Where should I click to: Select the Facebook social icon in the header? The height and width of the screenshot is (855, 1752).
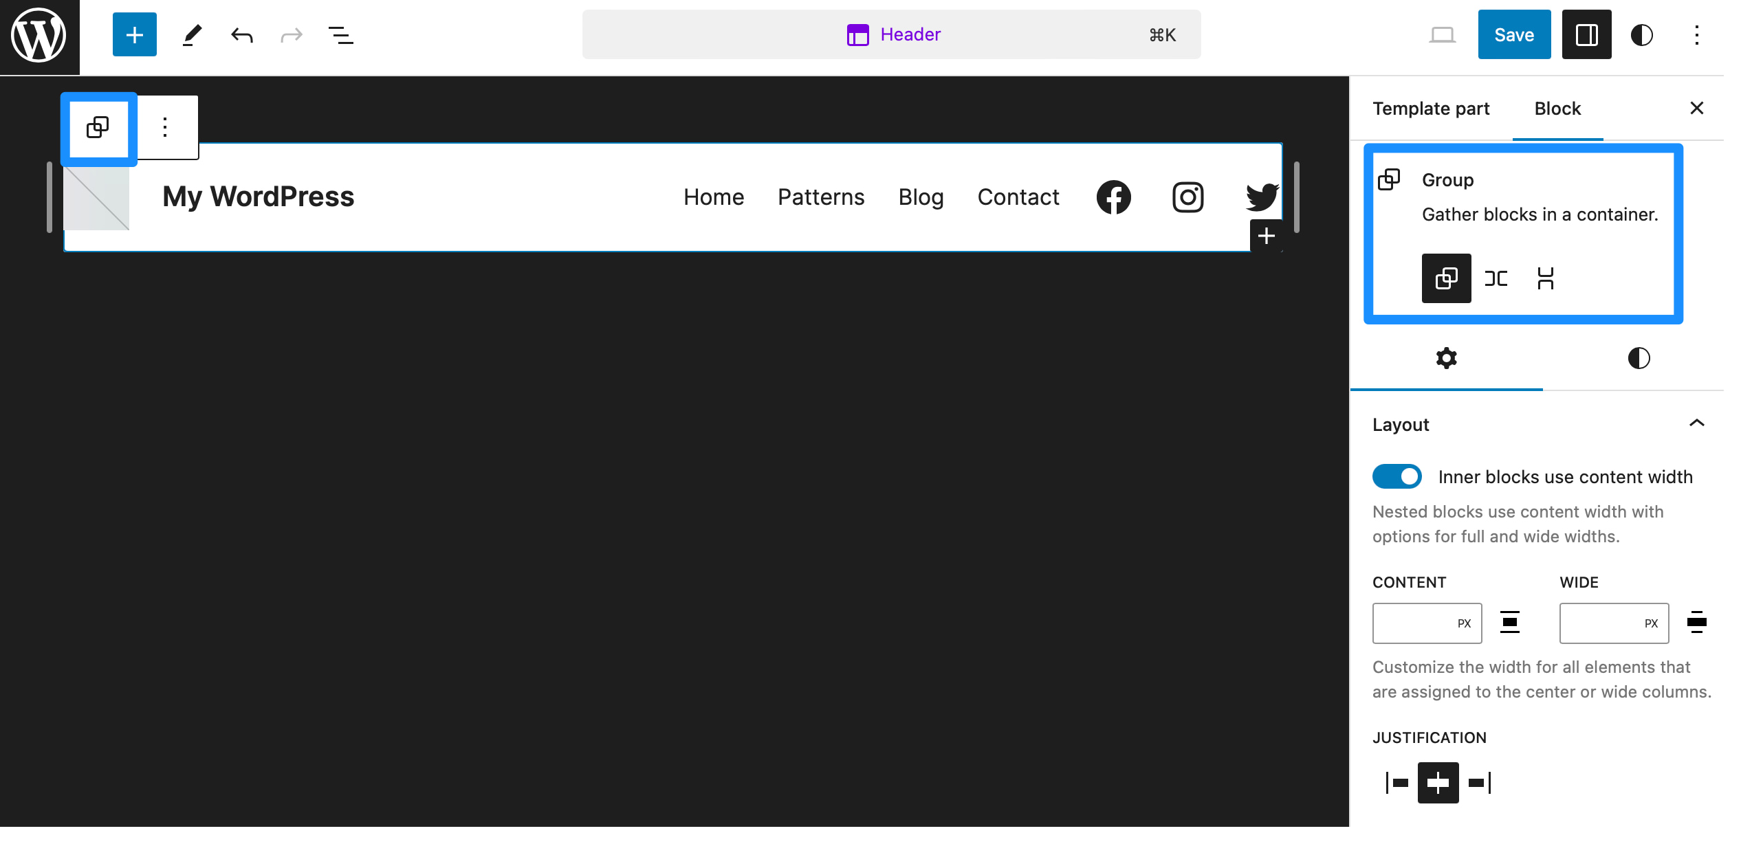[1113, 197]
